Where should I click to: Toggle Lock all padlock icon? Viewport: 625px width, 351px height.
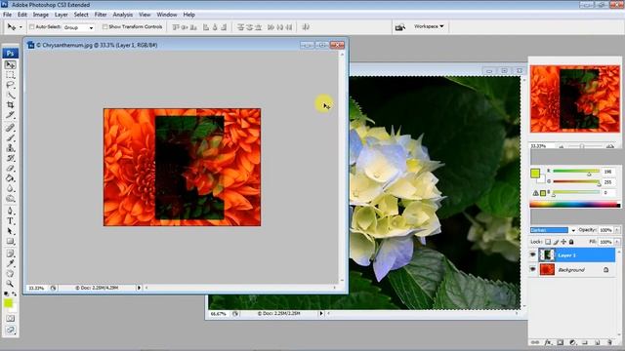coord(571,242)
